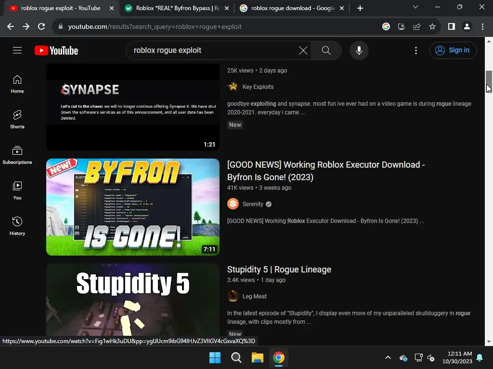Open Shorts in sidebar
The width and height of the screenshot is (493, 369).
[x=17, y=120]
